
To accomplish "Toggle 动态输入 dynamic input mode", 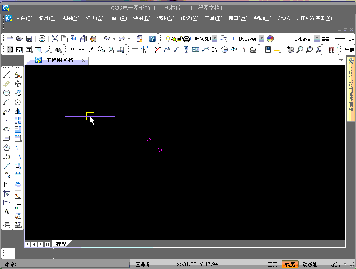I will [312, 264].
